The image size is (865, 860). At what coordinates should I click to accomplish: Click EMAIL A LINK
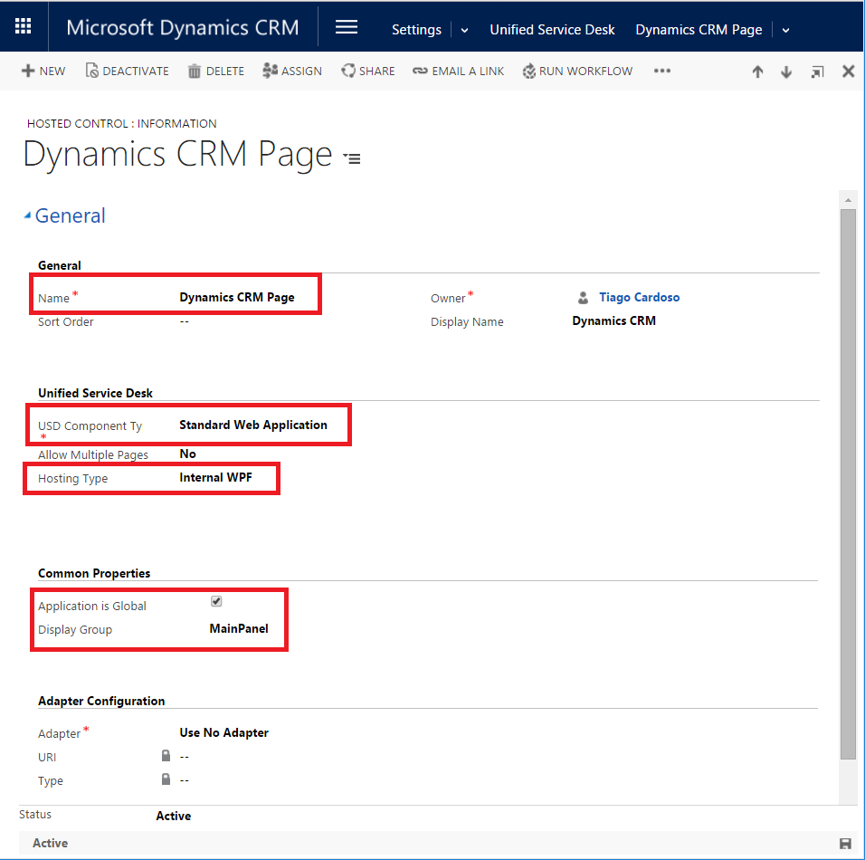pyautogui.click(x=459, y=71)
